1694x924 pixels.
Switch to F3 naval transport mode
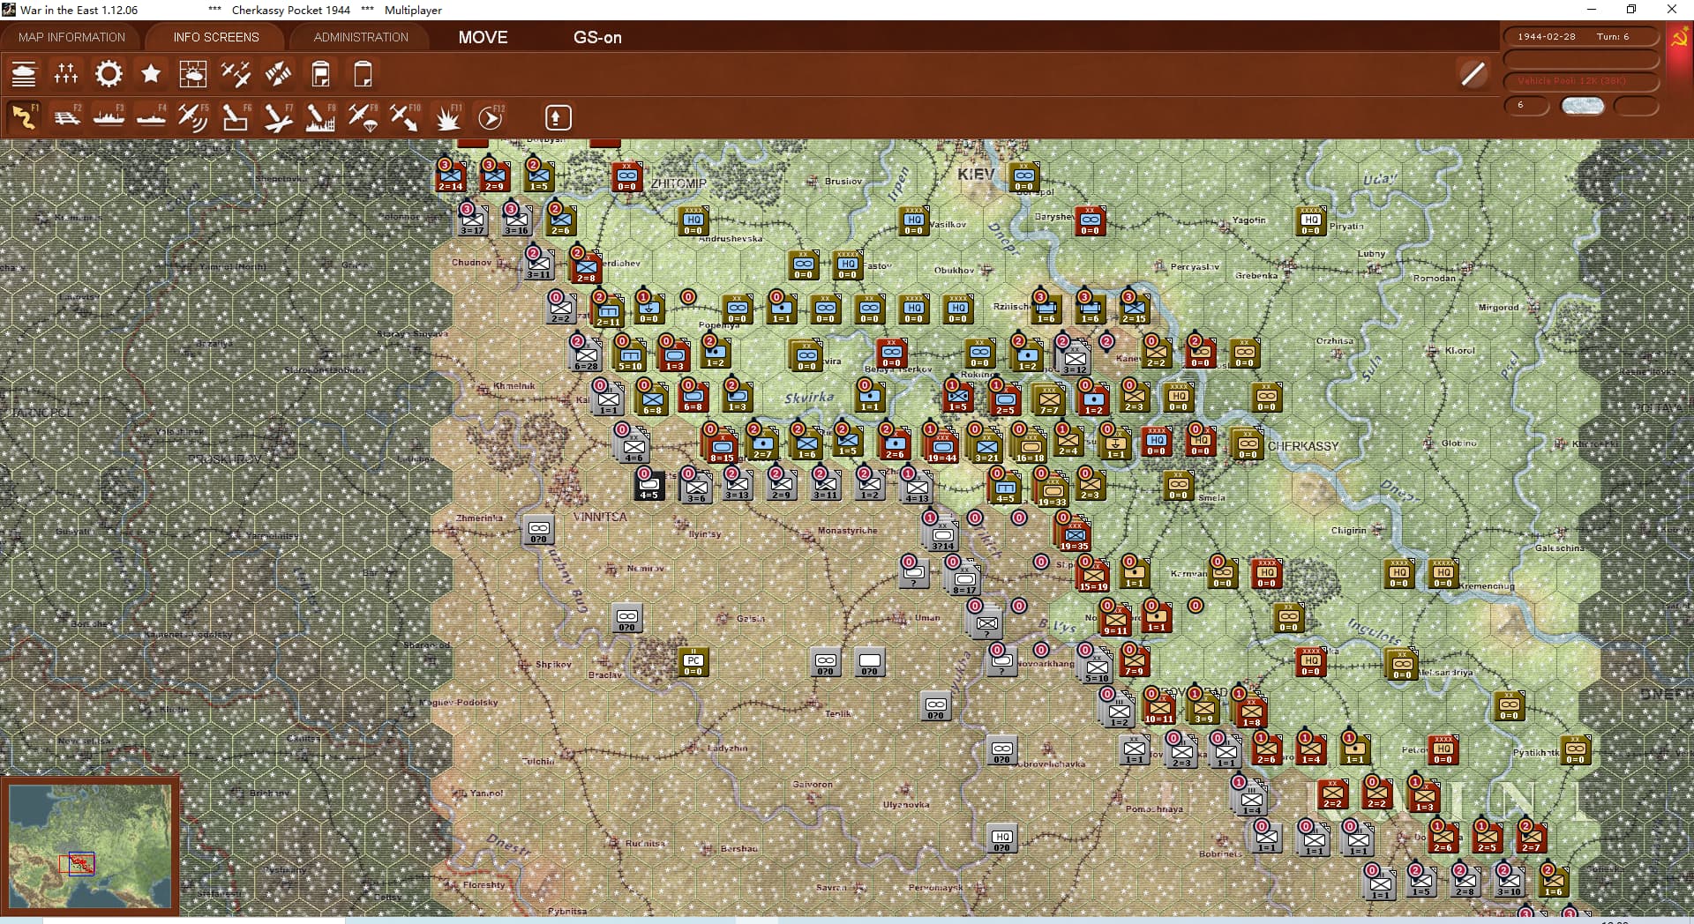[109, 117]
